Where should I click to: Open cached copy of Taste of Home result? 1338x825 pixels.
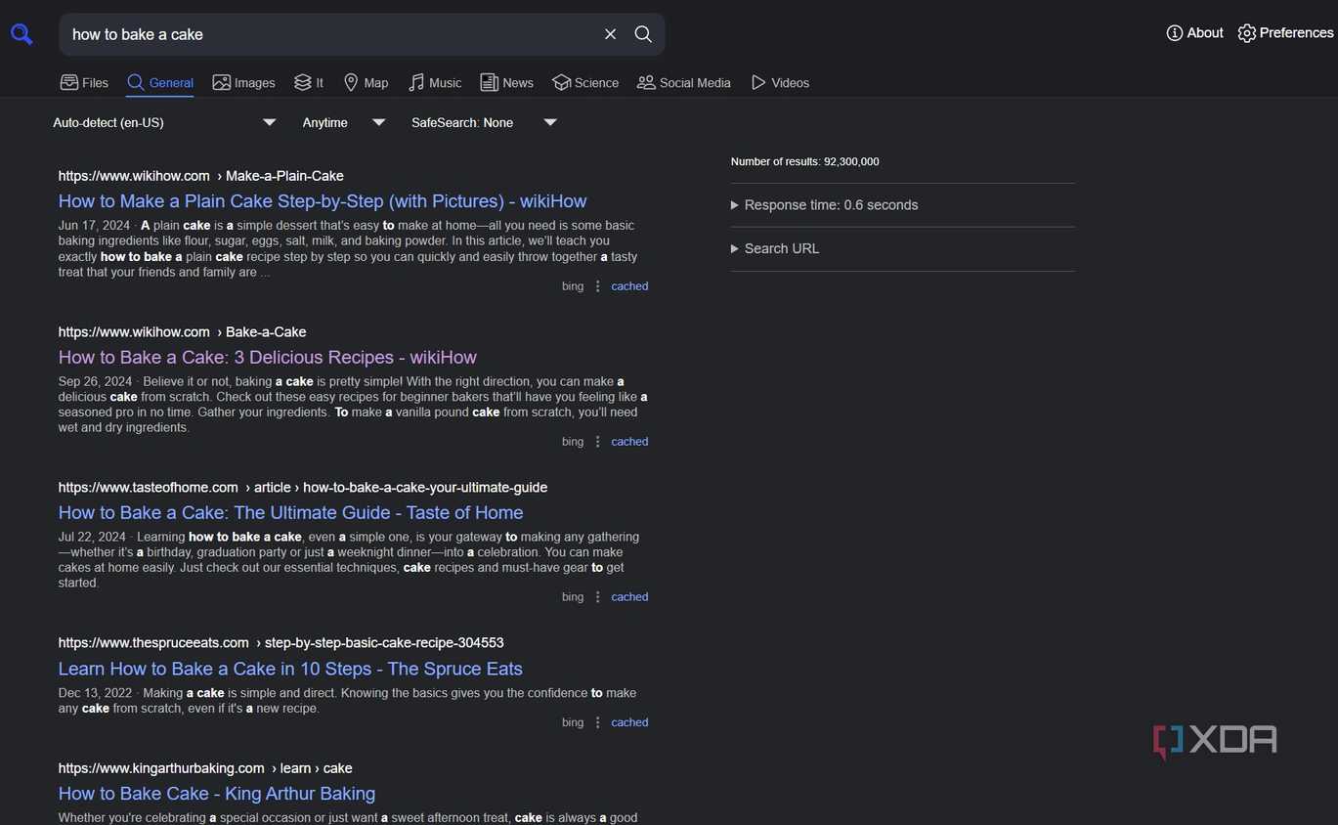pos(629,597)
